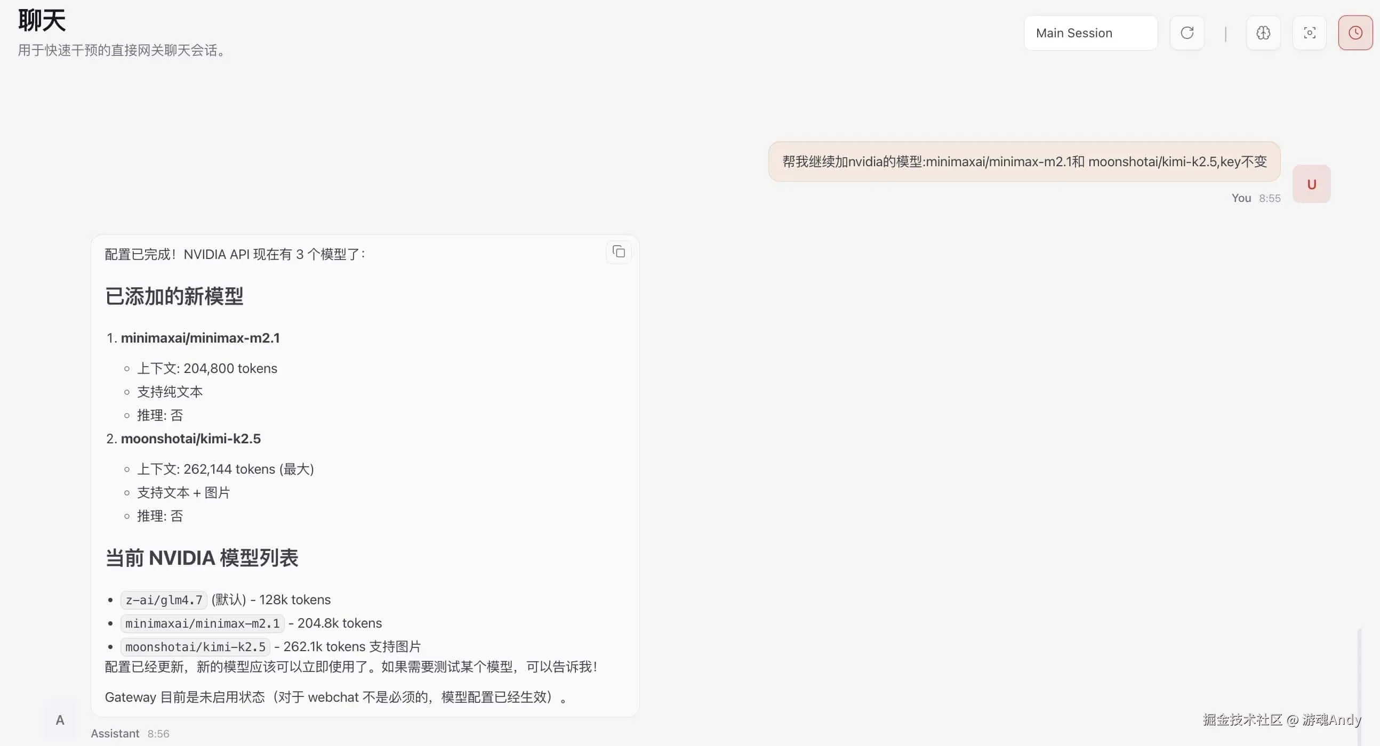Select the moonshotai/kimi-k2.5 model chip

coord(195,646)
